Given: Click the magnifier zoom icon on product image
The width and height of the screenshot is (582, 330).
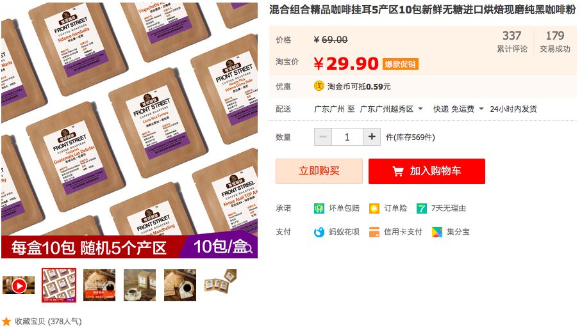Looking at the screenshot, I should pyautogui.click(x=248, y=249).
